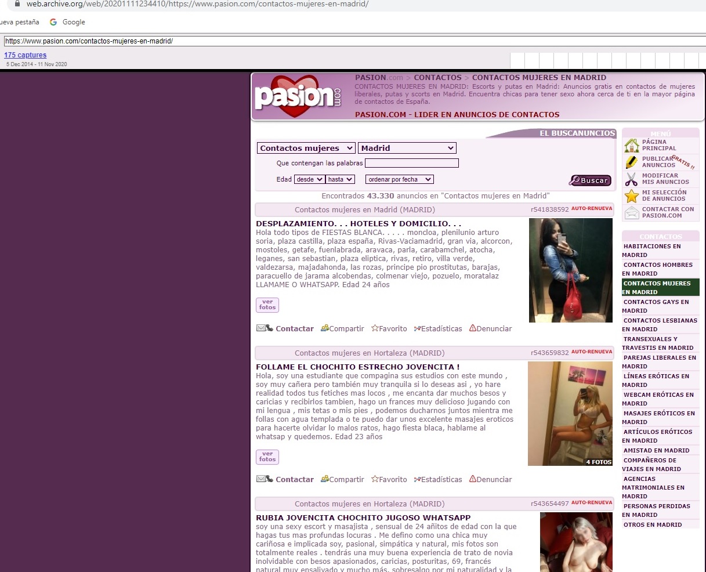Click the Publicar Anuncios pencil icon

[x=632, y=162]
